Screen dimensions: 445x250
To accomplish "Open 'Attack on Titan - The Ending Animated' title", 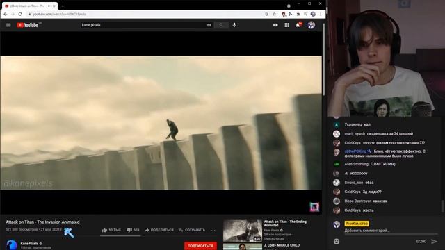I will [x=285, y=224].
